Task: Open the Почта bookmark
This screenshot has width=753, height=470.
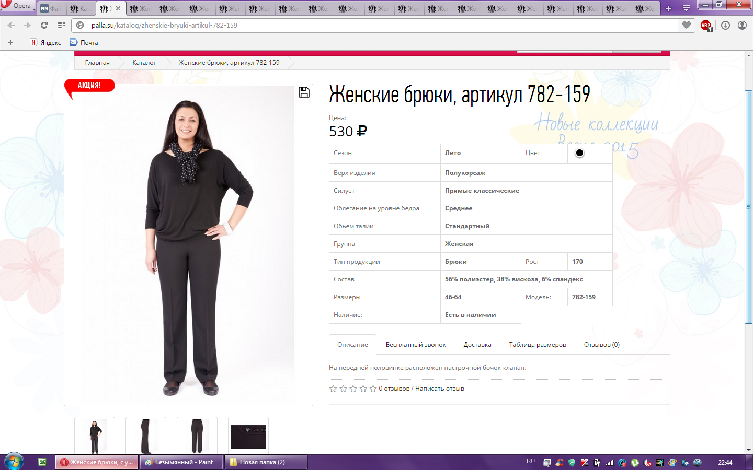Action: (84, 43)
